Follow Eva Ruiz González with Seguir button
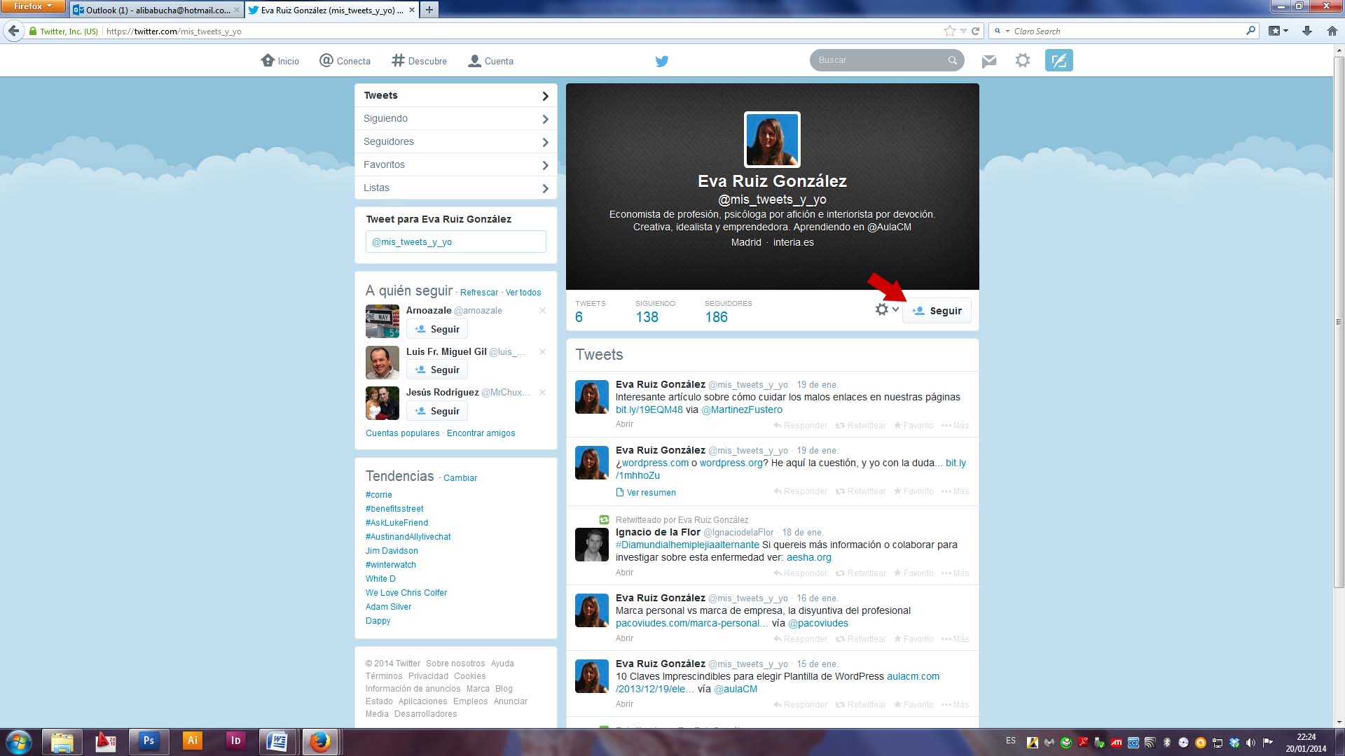Image resolution: width=1345 pixels, height=756 pixels. 937,311
